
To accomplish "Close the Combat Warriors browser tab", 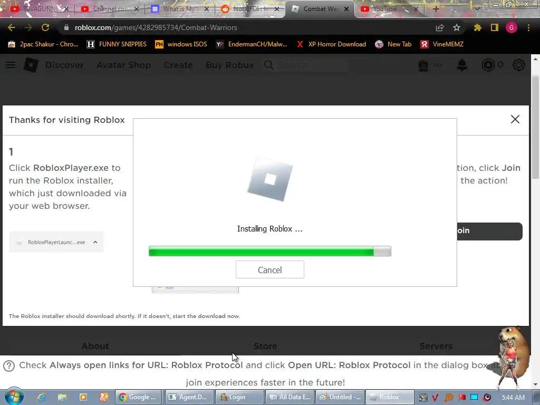I will pos(347,9).
